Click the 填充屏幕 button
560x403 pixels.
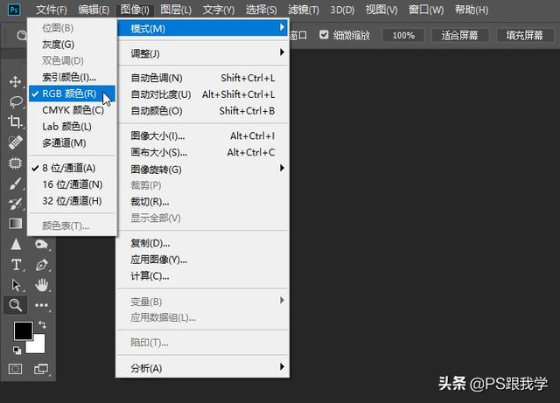(524, 35)
